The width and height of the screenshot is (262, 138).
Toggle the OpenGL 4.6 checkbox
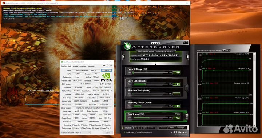click(x=101, y=128)
